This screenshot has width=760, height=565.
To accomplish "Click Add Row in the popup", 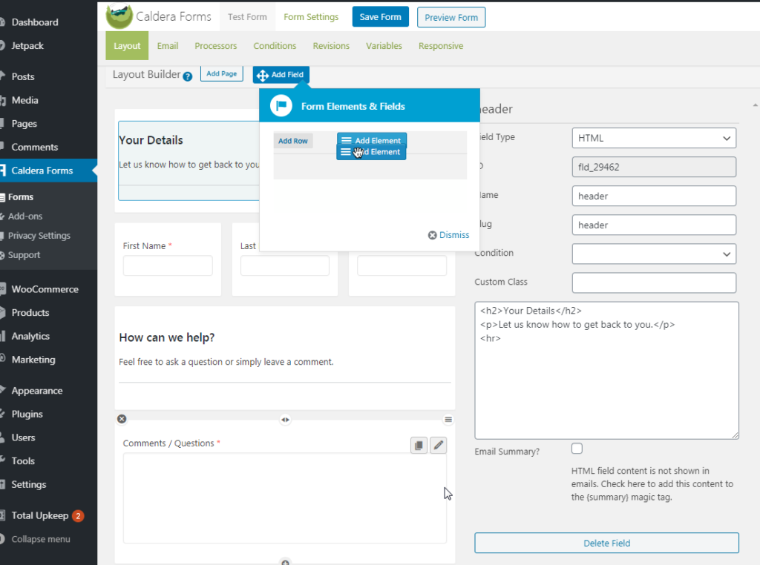I will pos(292,141).
